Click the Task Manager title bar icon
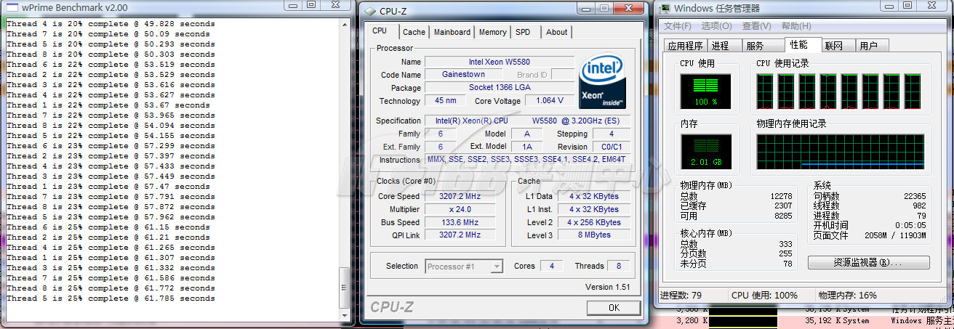Viewport: 954px width, 329px height. click(x=665, y=8)
